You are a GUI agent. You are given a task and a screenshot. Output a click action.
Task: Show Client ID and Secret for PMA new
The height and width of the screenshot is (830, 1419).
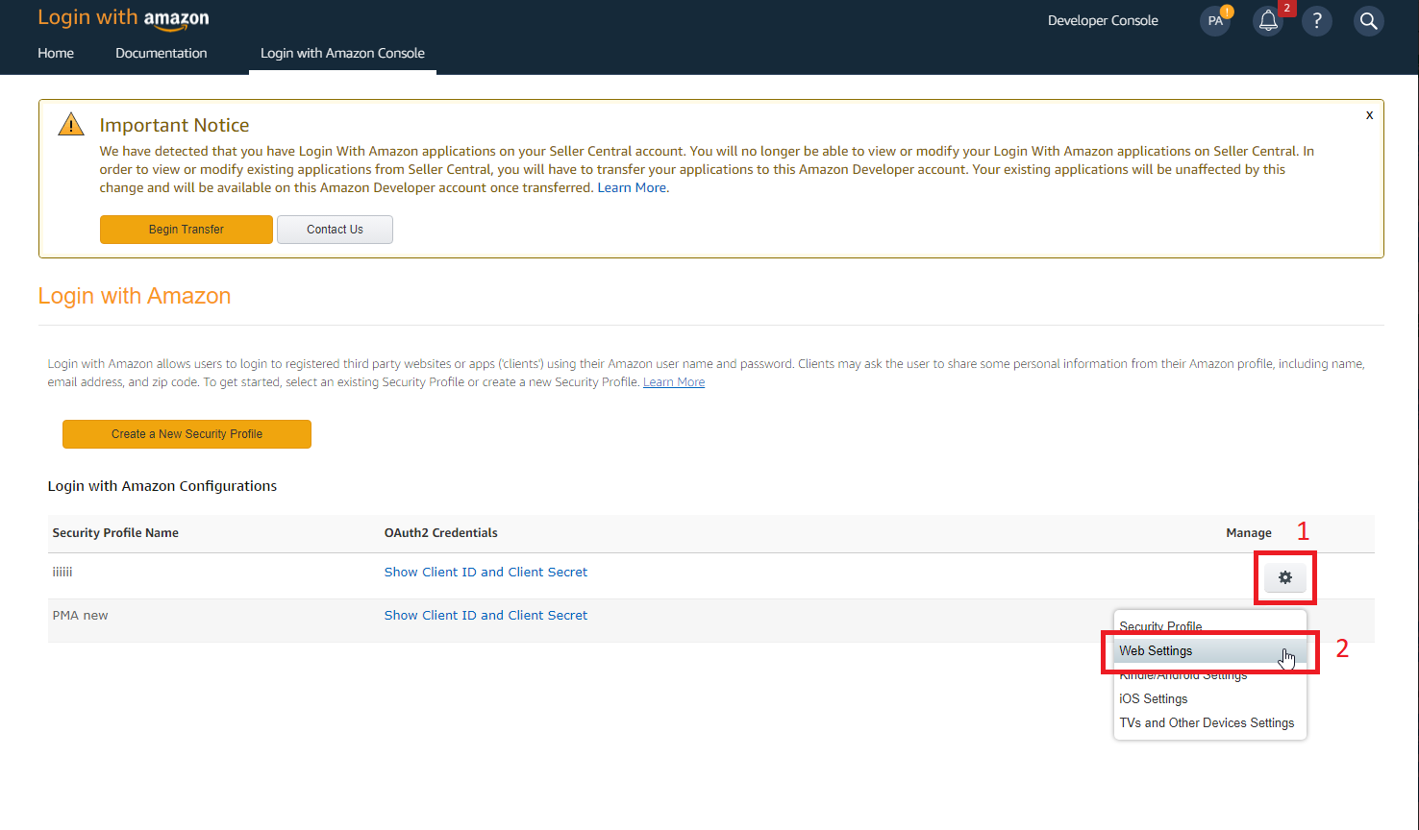tap(485, 616)
